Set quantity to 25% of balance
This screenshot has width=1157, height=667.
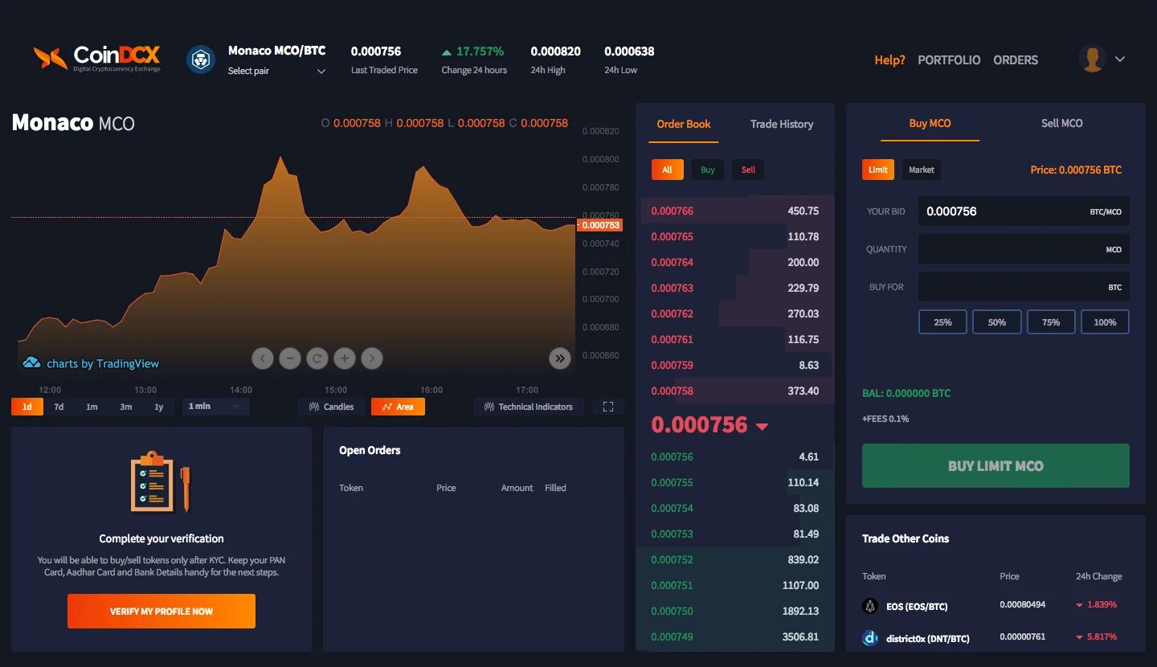pos(942,322)
